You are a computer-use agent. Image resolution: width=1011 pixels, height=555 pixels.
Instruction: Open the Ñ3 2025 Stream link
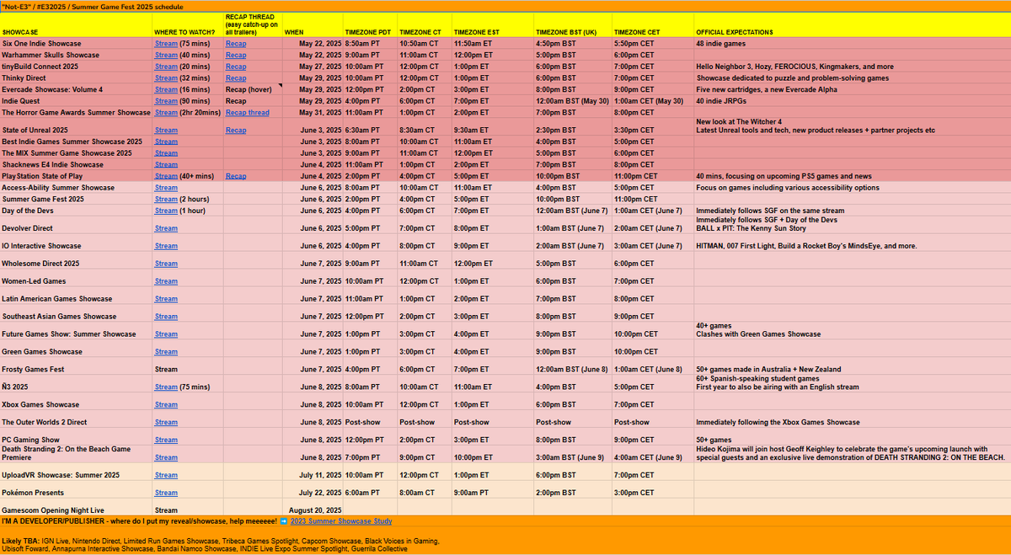pos(166,387)
